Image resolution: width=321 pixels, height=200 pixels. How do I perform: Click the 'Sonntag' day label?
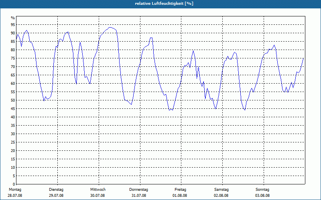tap(262, 190)
